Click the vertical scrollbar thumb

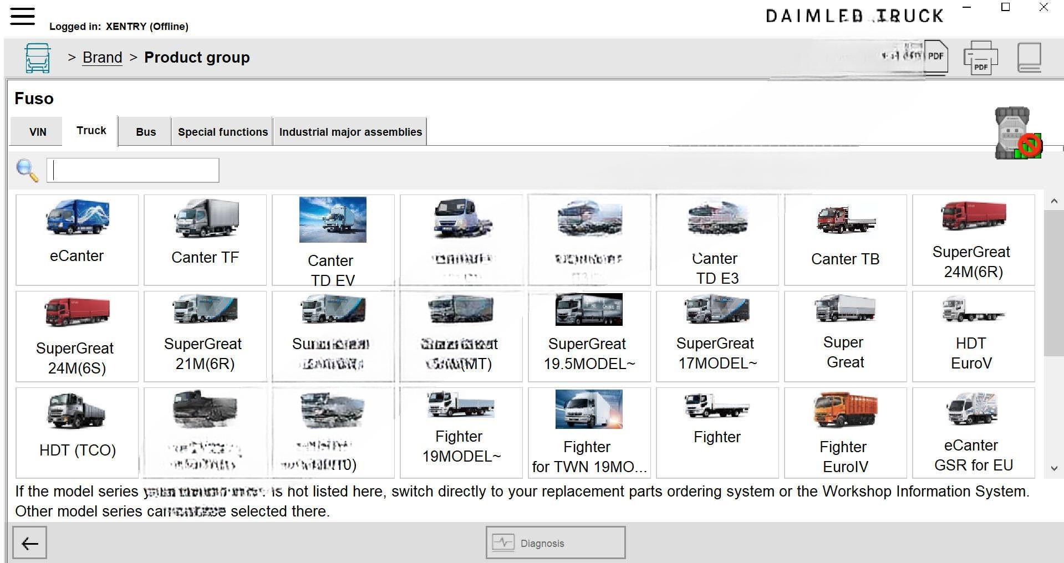[1054, 283]
